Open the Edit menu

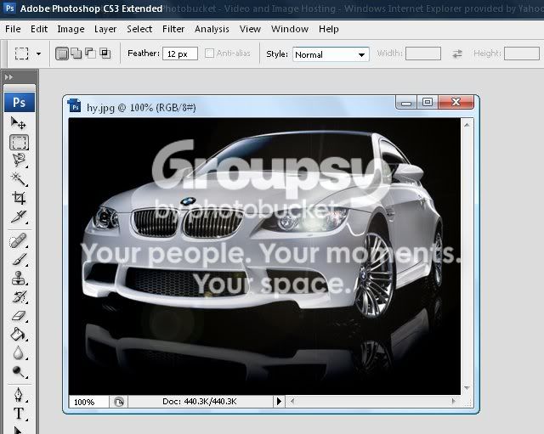click(x=39, y=29)
